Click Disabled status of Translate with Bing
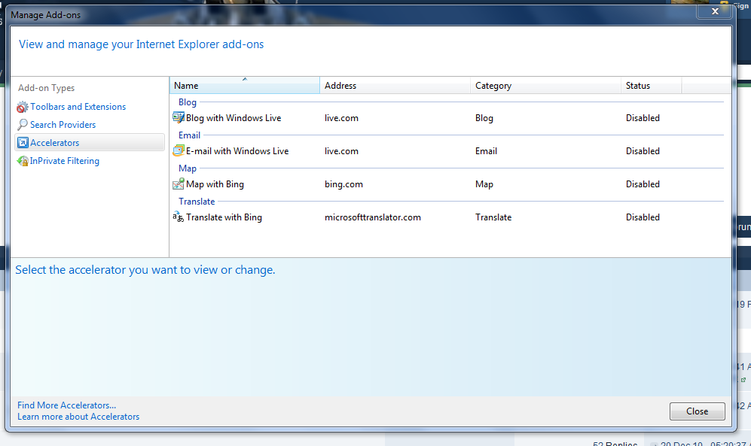This screenshot has height=446, width=751. pyautogui.click(x=643, y=217)
